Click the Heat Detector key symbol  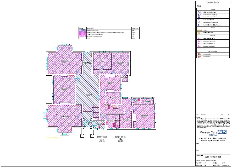[x=199, y=56]
